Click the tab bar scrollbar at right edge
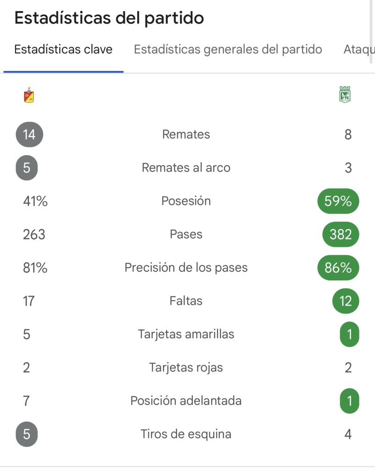375x470 pixels. coord(371,32)
